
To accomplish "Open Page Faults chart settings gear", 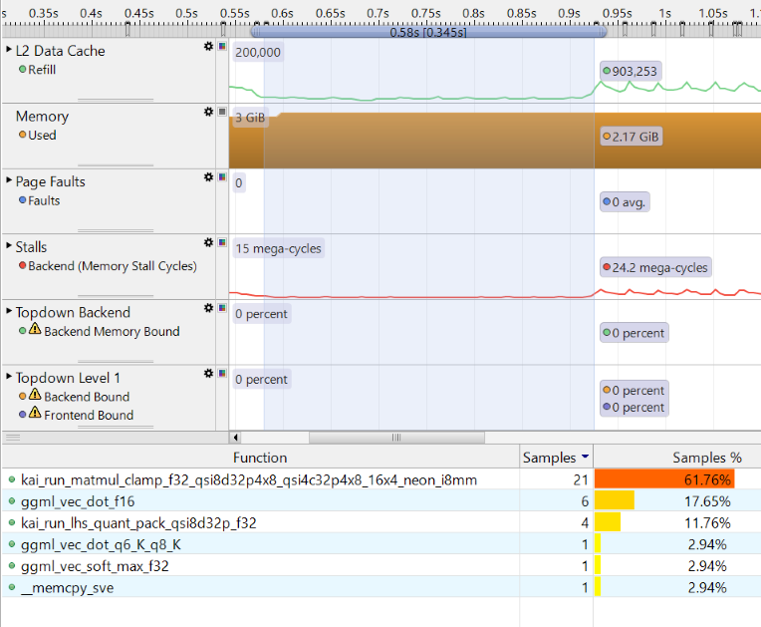I will 208,176.
